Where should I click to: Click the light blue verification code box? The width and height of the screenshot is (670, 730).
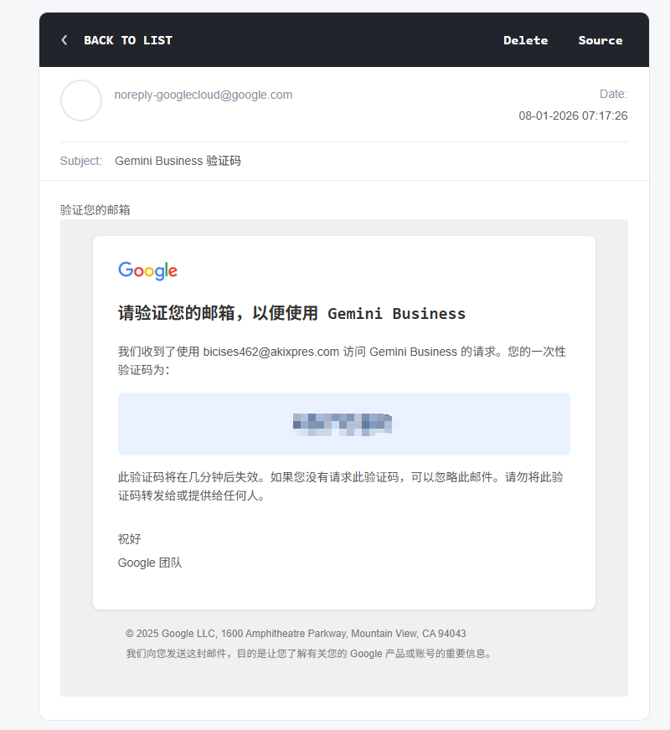(469, 424)
